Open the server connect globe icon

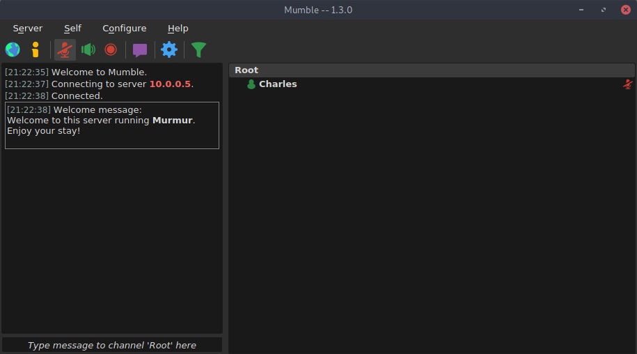[13, 49]
